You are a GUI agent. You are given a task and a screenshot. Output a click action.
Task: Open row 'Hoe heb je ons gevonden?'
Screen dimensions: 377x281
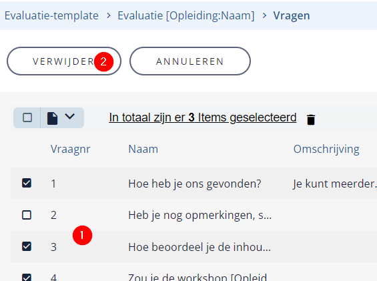click(x=194, y=184)
